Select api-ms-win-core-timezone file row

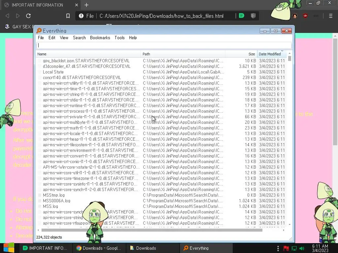161,178
